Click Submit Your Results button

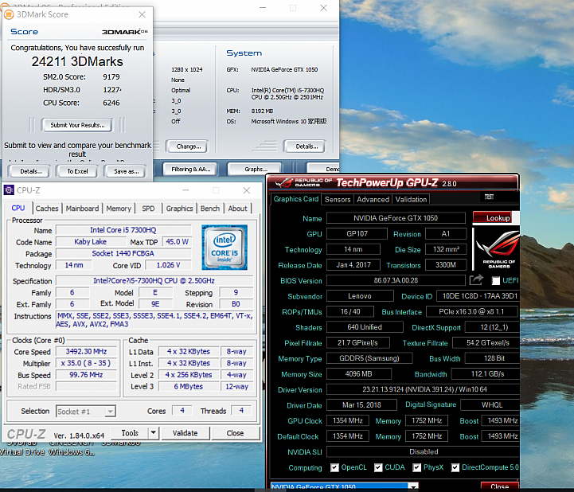[77, 125]
